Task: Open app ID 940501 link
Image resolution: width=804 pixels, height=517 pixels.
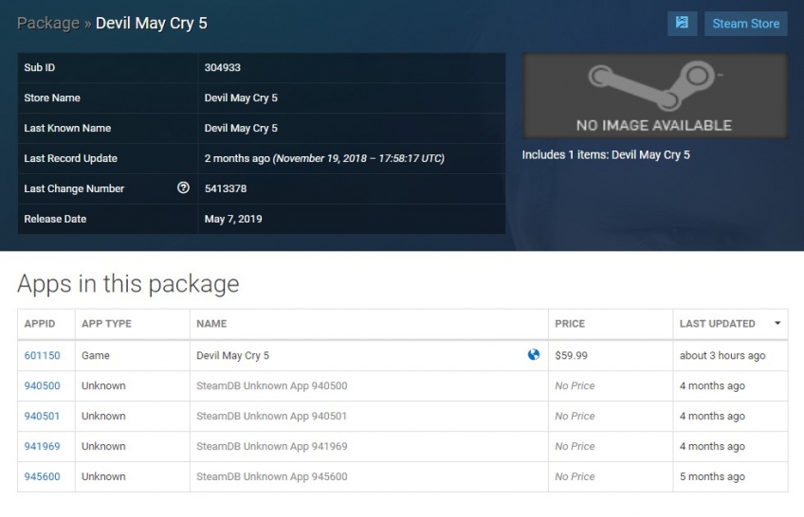Action: click(42, 416)
